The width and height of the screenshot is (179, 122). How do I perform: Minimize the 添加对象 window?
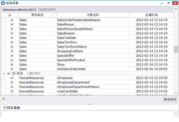pyautogui.click(x=162, y=3)
